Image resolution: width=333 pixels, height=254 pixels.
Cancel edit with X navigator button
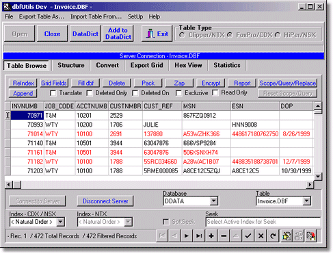point(261,236)
